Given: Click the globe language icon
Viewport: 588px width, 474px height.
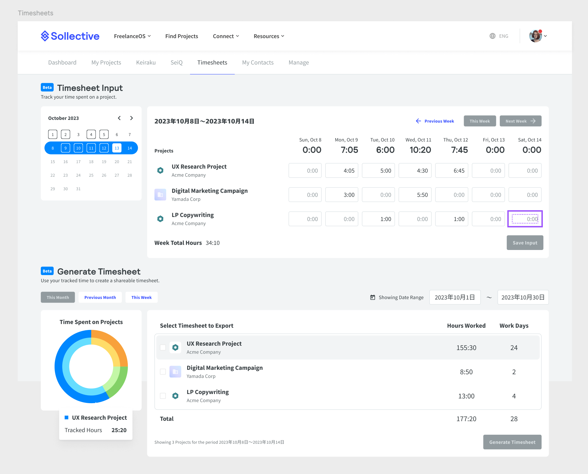Looking at the screenshot, I should [492, 36].
